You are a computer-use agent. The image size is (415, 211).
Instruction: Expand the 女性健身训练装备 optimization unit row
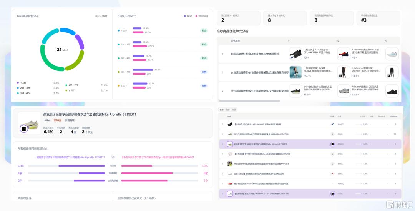(222, 72)
